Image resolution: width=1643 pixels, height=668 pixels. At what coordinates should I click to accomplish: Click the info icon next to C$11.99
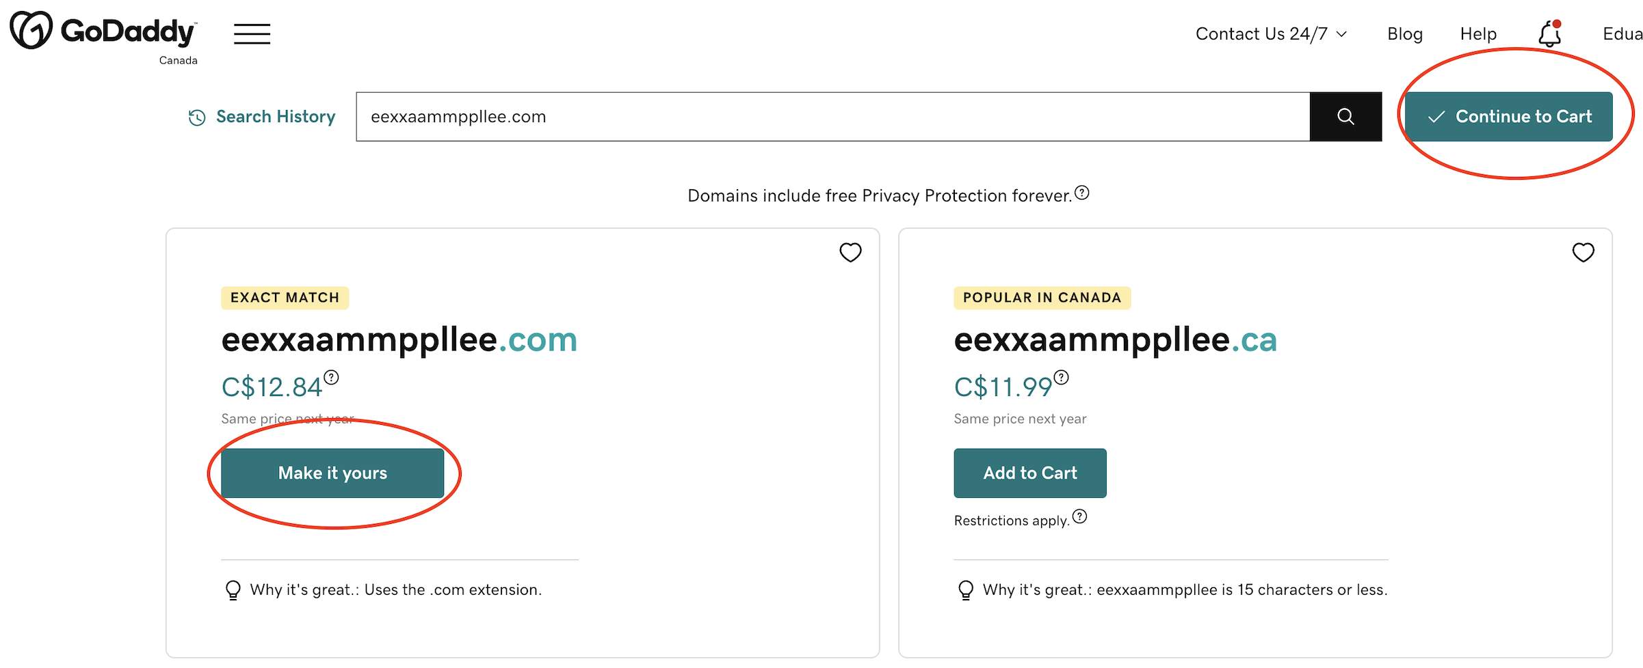tap(1061, 377)
